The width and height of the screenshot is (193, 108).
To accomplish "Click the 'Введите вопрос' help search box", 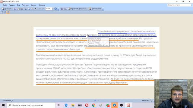I will click(x=179, y=5).
